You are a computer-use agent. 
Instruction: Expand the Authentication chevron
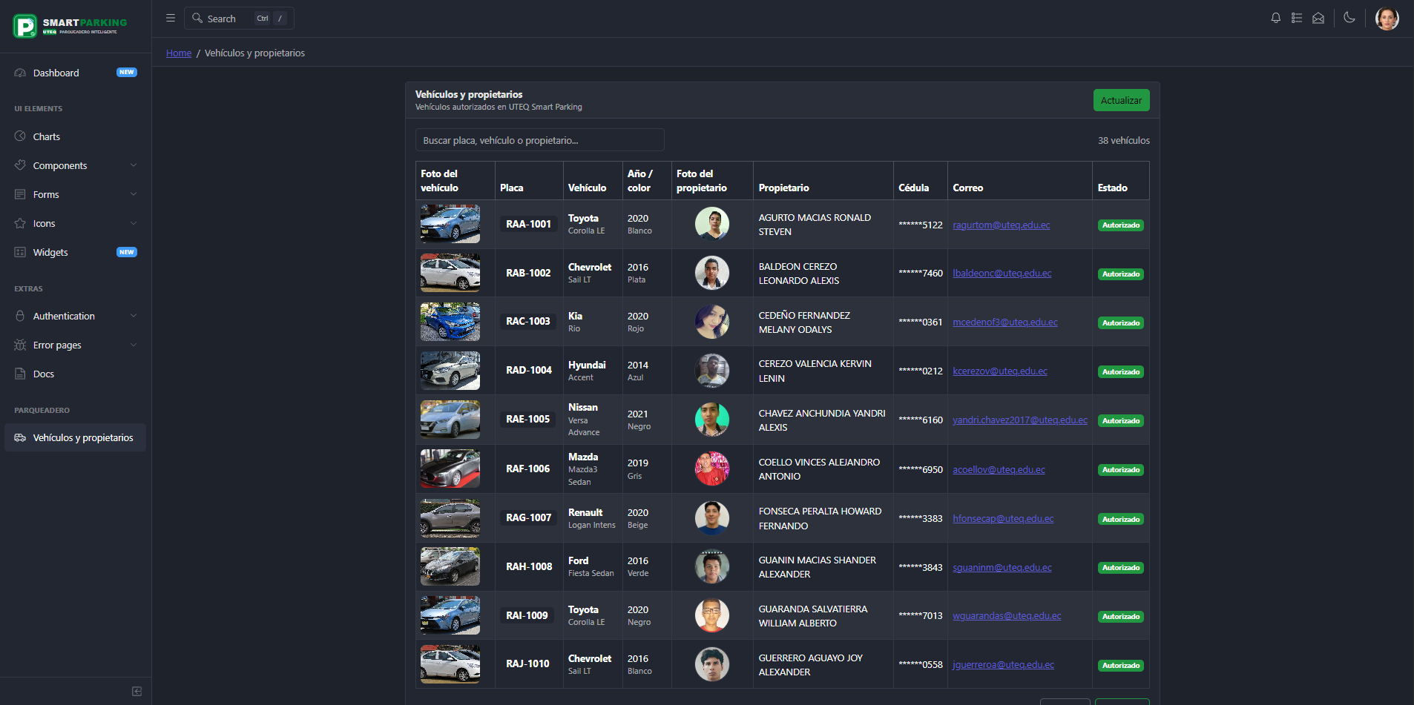click(134, 316)
